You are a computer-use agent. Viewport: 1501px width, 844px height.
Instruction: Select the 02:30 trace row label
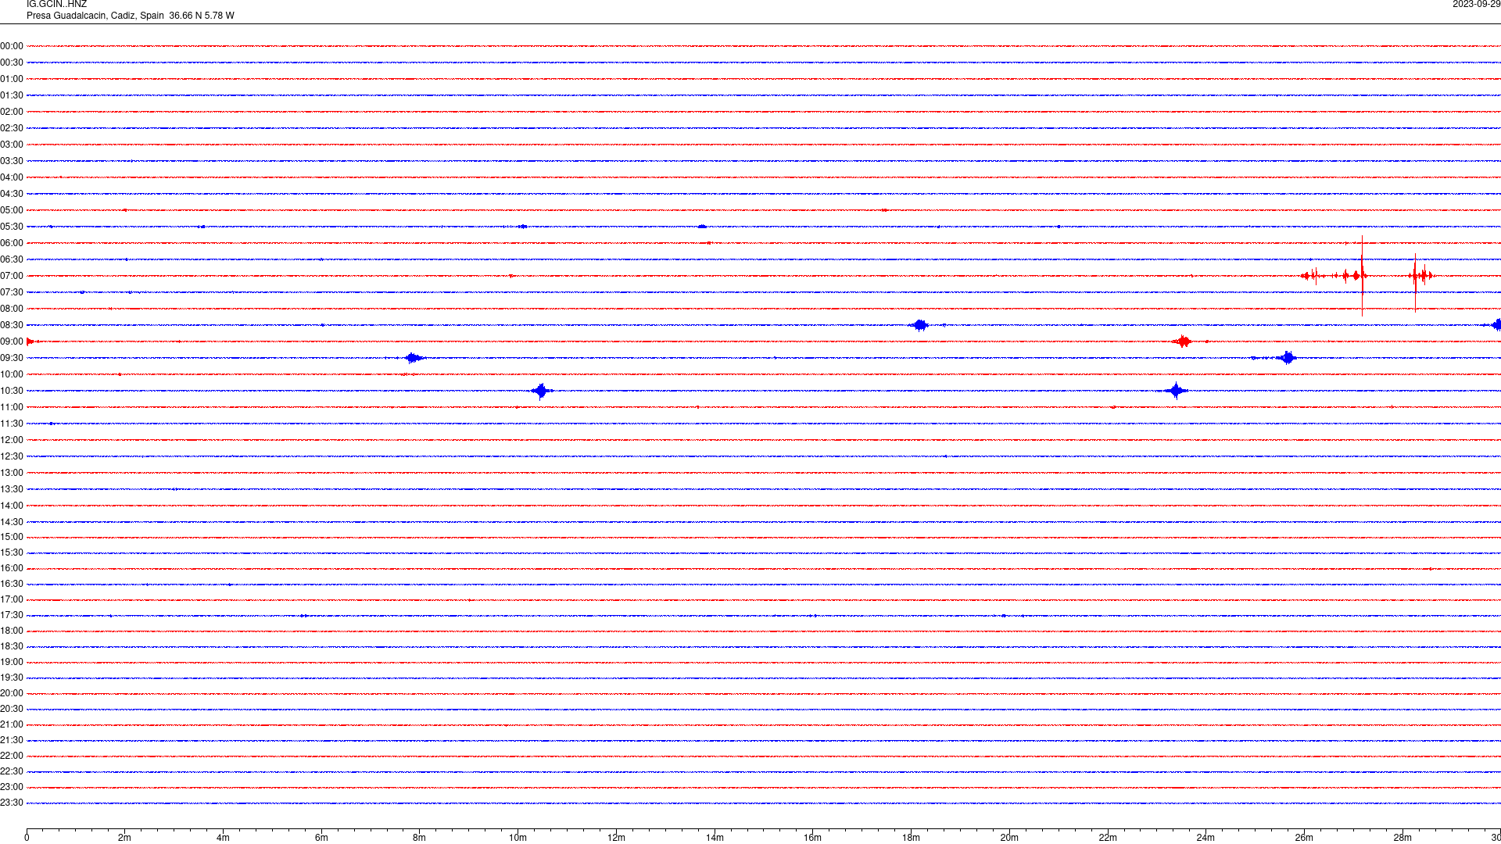[x=12, y=128]
